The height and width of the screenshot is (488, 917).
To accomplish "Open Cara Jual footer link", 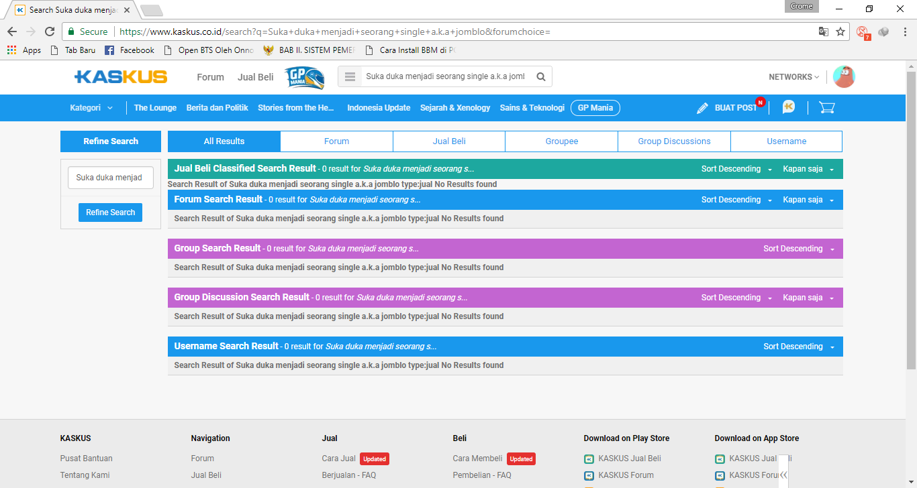I will (x=339, y=459).
